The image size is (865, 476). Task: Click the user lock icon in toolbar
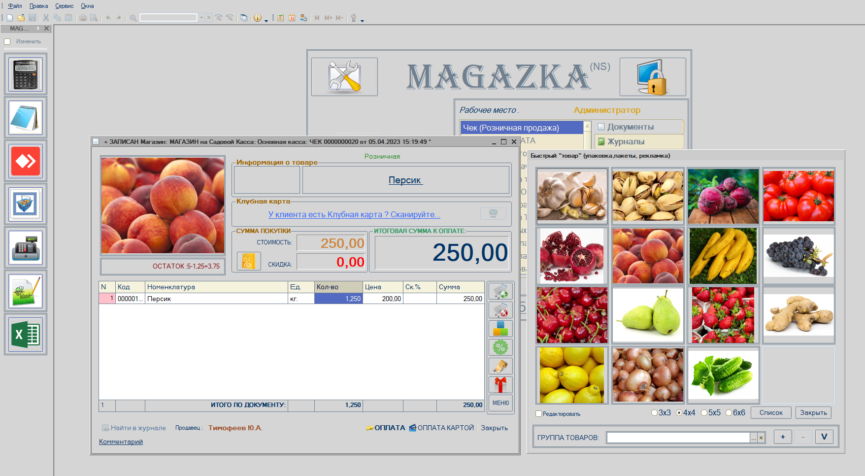point(303,18)
